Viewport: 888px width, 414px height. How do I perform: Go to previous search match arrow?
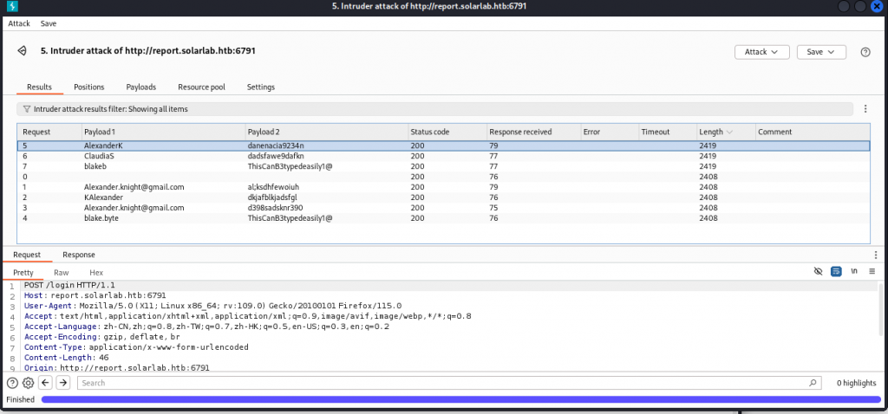click(x=45, y=382)
